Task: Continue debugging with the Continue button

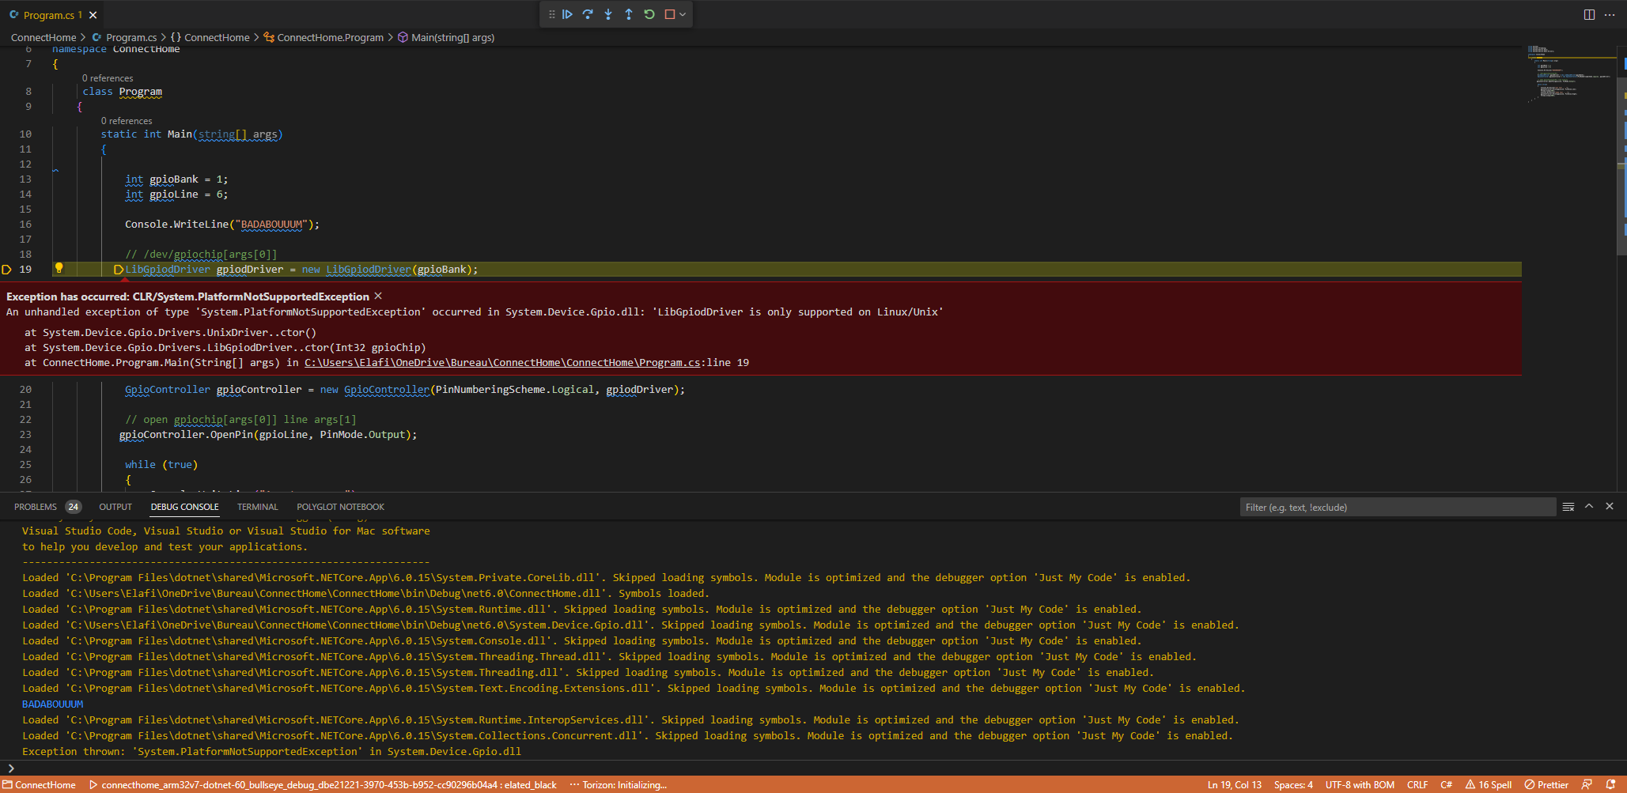Action: [x=567, y=14]
